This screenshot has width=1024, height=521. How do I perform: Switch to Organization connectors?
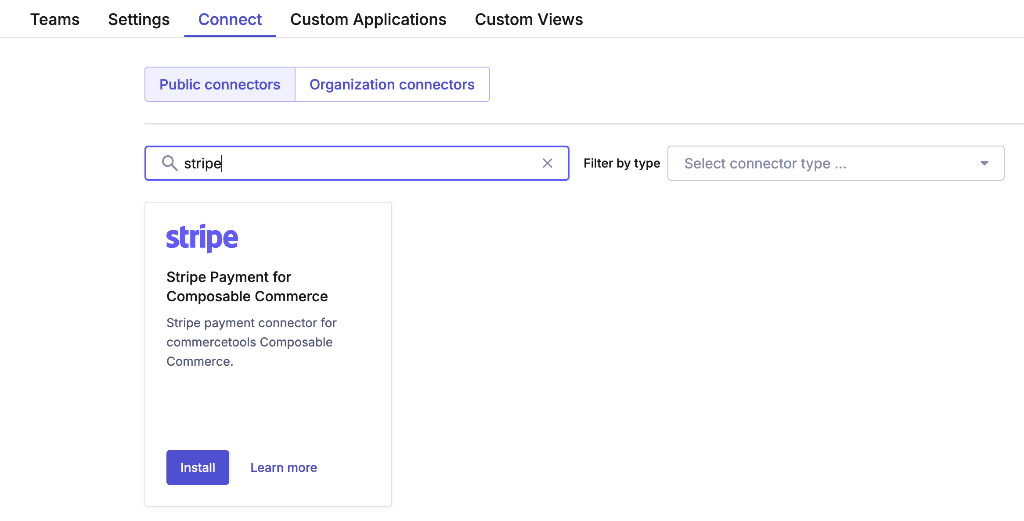coord(392,84)
